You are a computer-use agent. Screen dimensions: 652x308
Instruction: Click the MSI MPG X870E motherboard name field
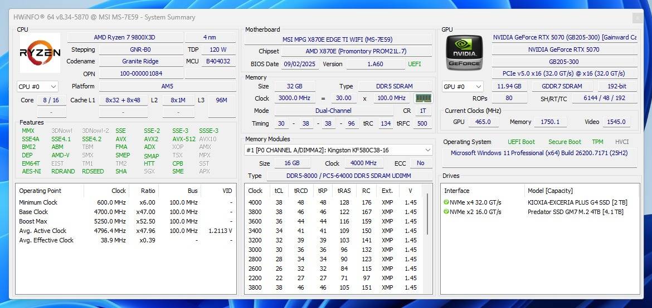(338, 39)
